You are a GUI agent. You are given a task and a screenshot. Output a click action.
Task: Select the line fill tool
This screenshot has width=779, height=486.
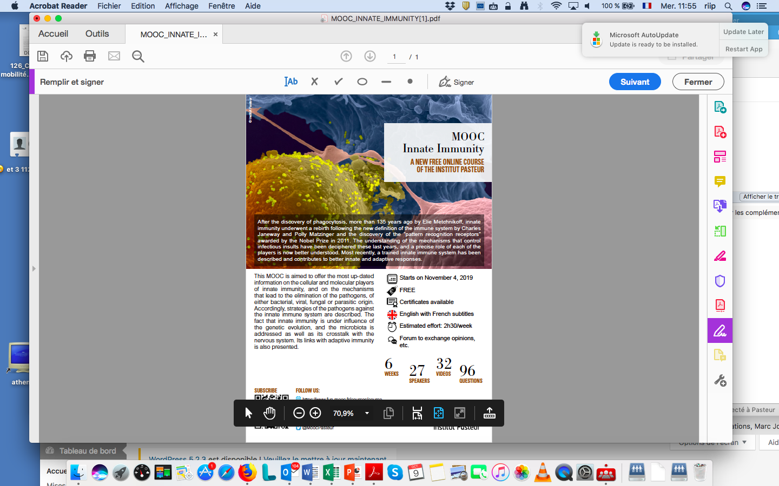pos(386,82)
